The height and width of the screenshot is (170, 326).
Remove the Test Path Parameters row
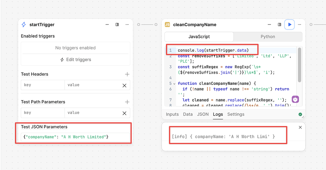click(x=124, y=113)
